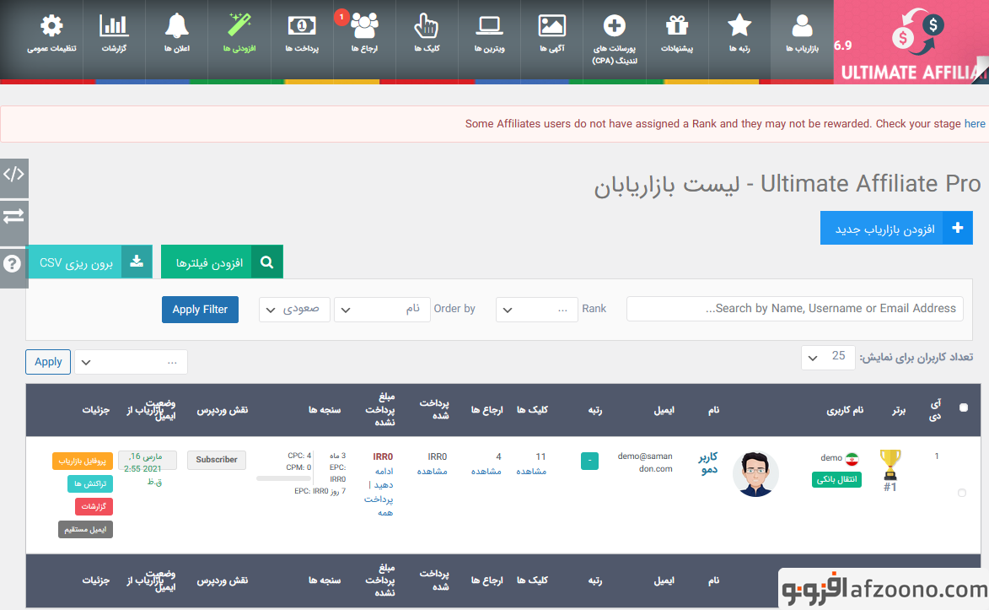Click the unpaid amount IRR0 in red
The image size is (989, 610).
[383, 456]
